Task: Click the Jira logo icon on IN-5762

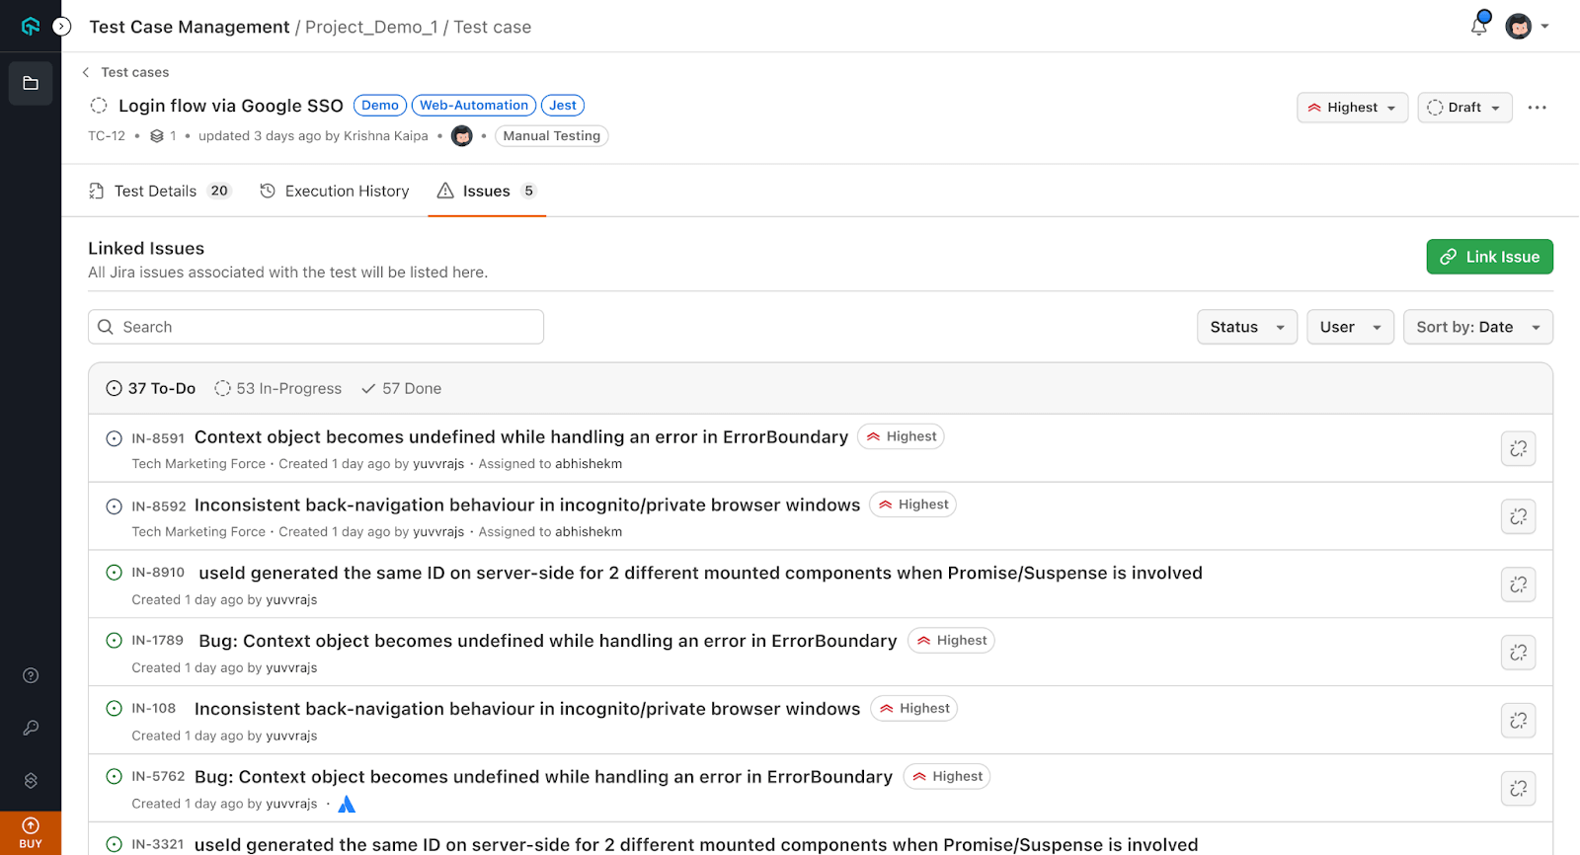Action: pos(347,805)
